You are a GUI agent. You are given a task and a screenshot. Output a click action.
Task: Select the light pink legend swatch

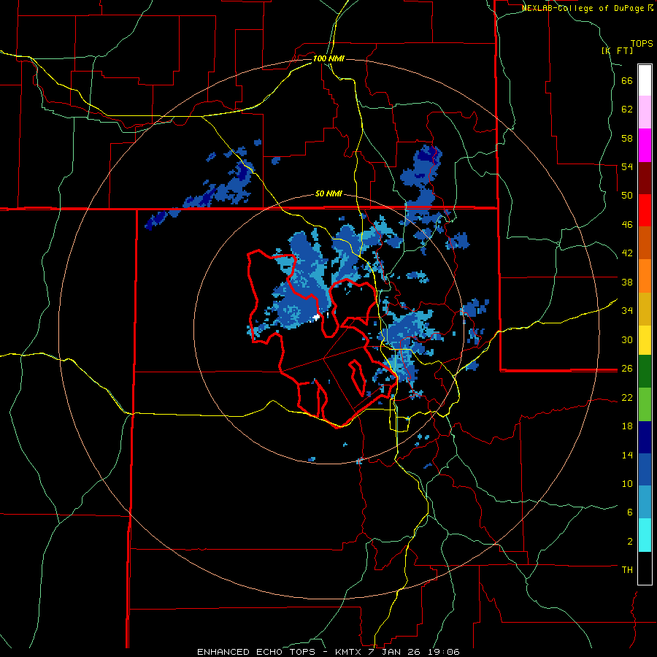[645, 112]
